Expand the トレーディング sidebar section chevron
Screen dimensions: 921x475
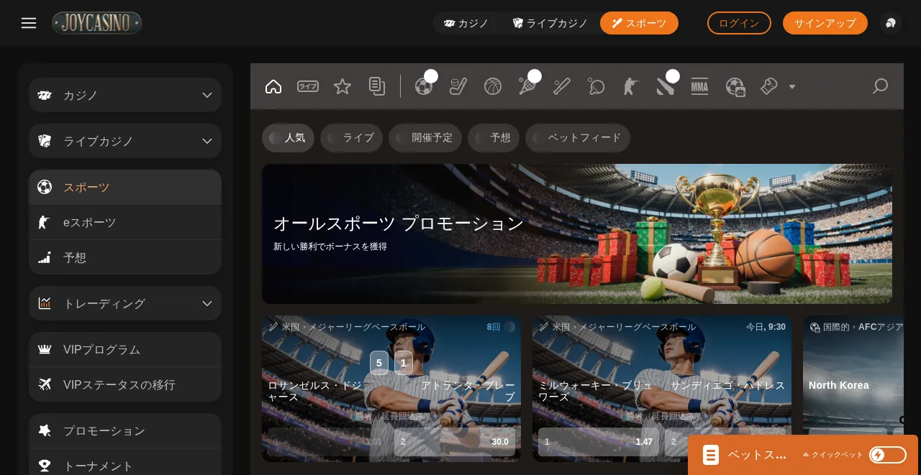click(207, 303)
